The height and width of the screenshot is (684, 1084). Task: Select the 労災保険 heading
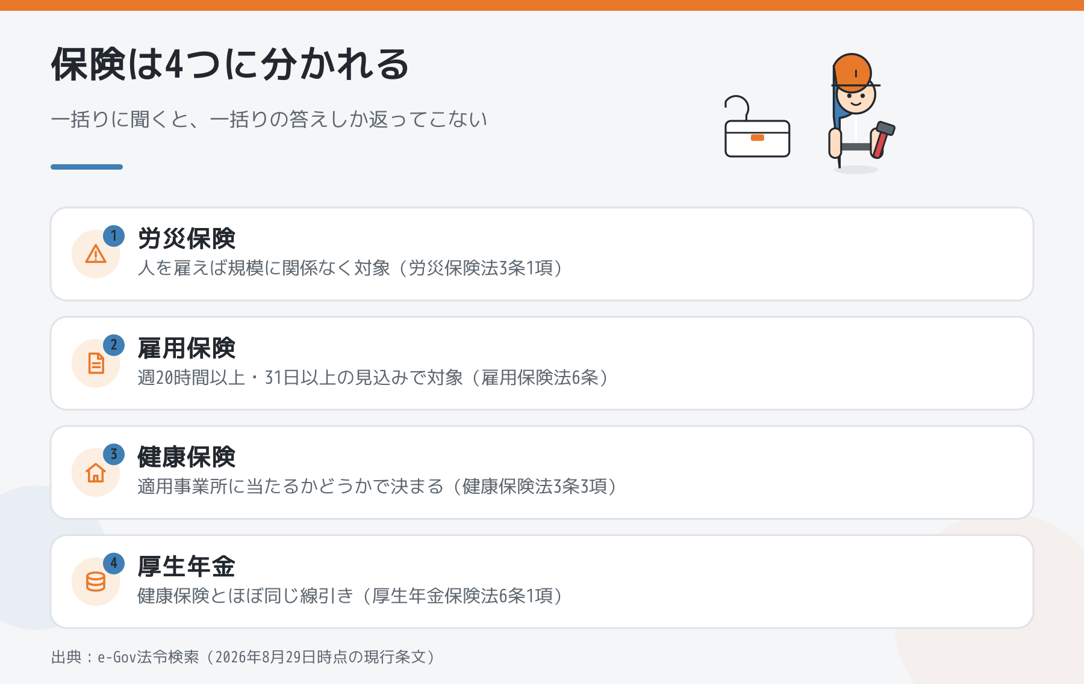(x=187, y=239)
